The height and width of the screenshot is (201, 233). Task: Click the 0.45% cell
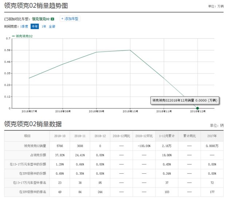tap(167, 165)
